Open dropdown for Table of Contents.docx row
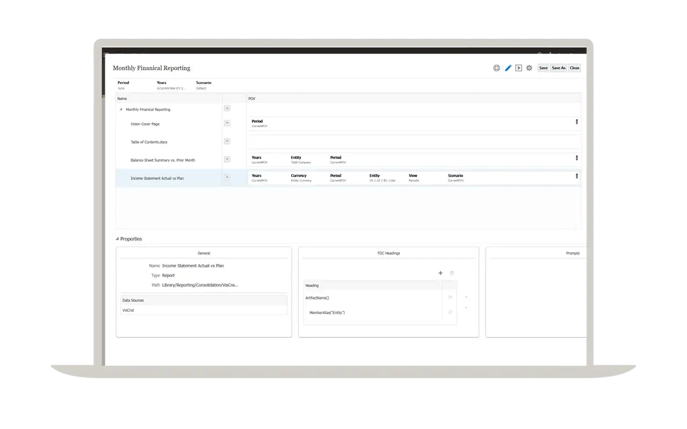Image resolution: width=687 pixels, height=429 pixels. point(227,142)
